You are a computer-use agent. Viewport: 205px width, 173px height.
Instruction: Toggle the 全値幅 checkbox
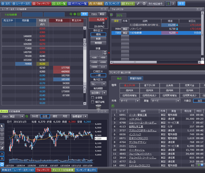point(92,98)
